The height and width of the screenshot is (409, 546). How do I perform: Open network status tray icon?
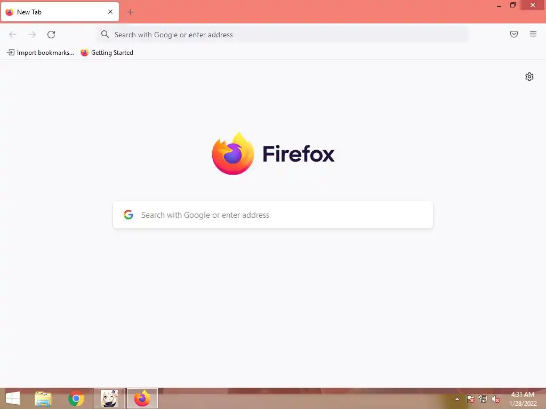(483, 399)
